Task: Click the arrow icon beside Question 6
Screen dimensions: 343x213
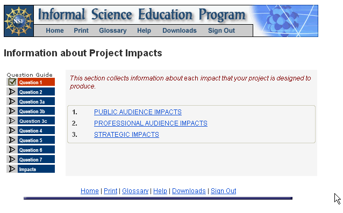Action: 12,150
